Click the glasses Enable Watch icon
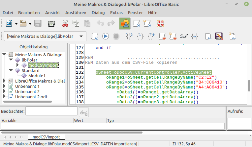The width and height of the screenshot is (252, 147). [x=183, y=36]
